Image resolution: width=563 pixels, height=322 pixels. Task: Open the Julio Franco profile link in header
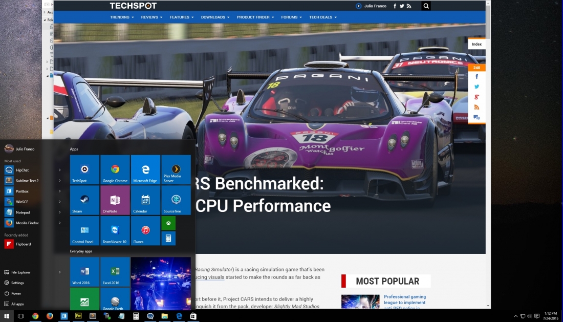(x=371, y=6)
